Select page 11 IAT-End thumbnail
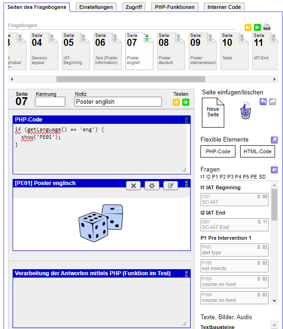 [265, 51]
